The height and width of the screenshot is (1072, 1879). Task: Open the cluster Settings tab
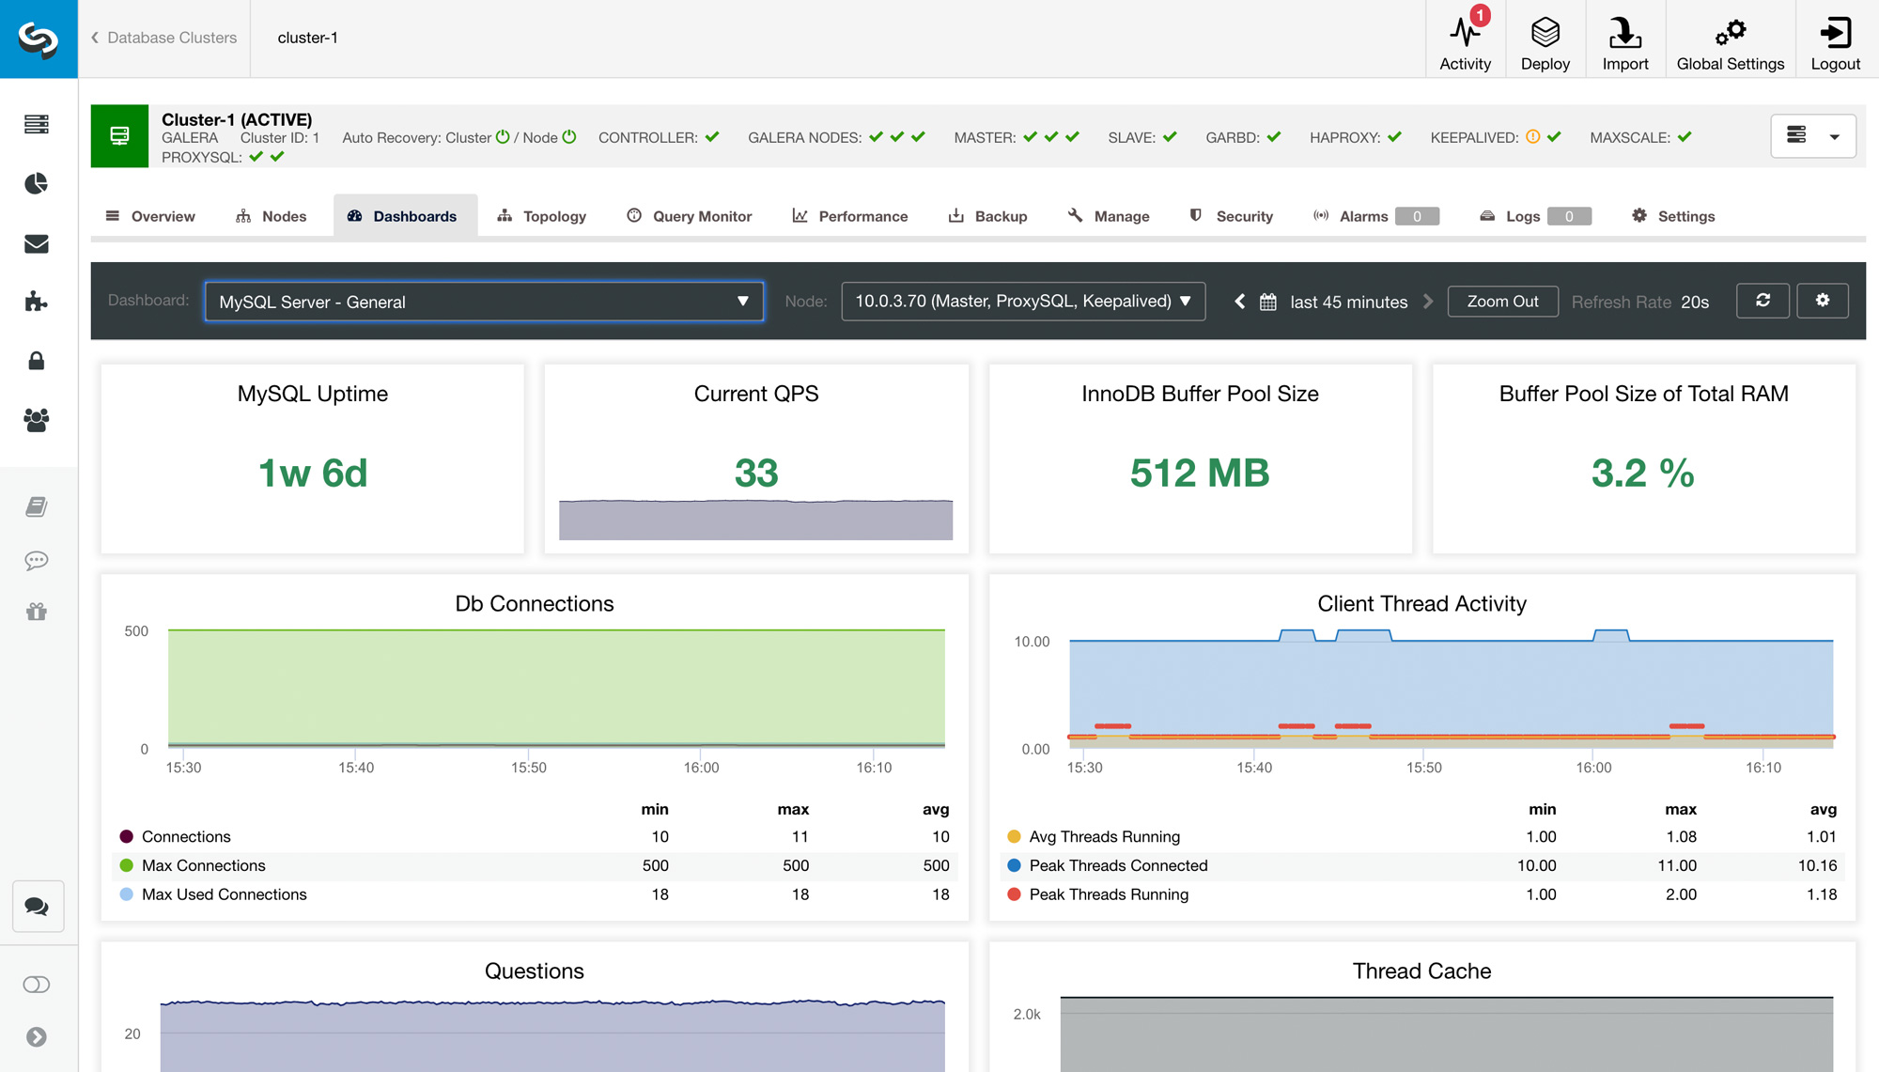(x=1673, y=216)
